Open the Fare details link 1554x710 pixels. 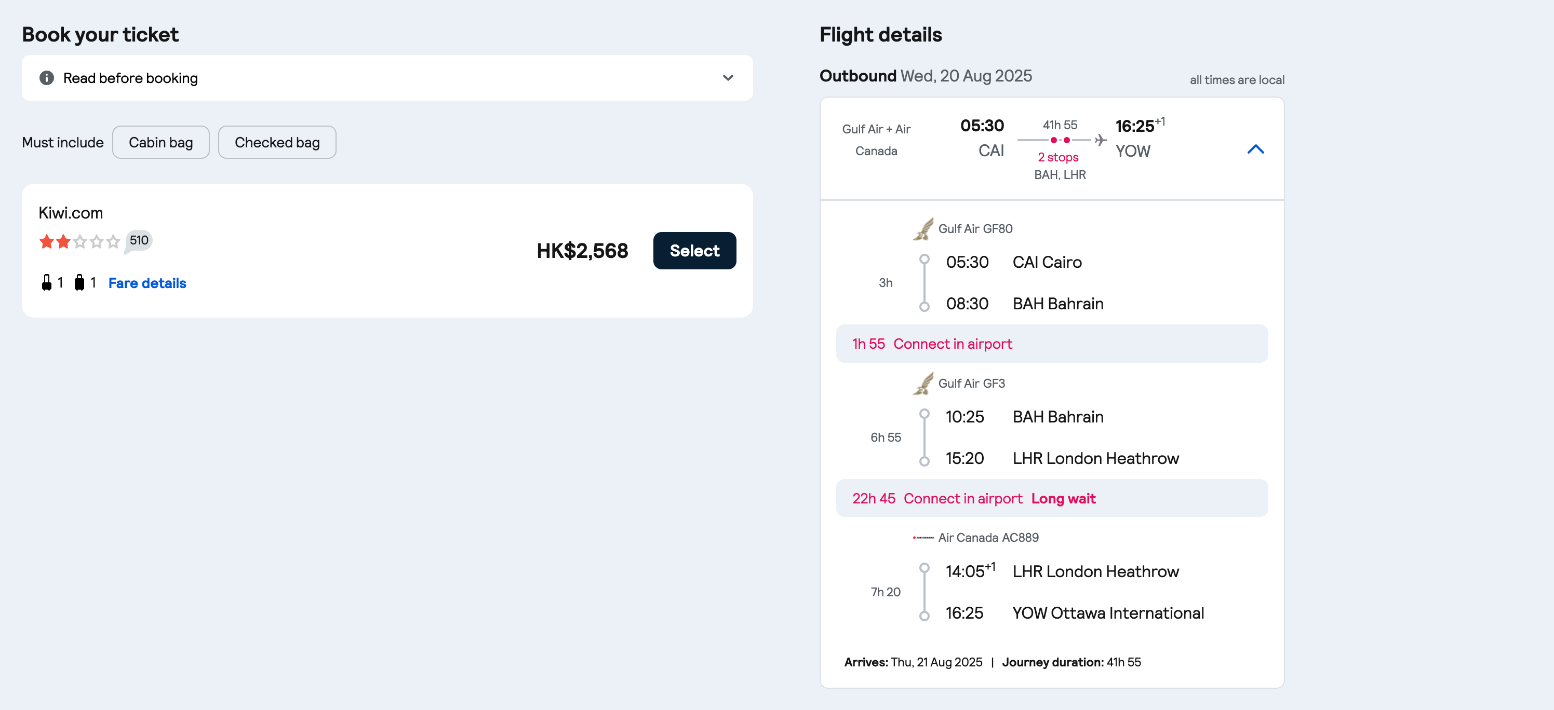pyautogui.click(x=147, y=283)
